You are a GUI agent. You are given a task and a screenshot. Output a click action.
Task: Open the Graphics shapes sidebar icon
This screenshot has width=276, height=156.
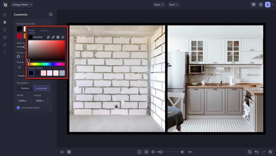[x=5, y=45]
